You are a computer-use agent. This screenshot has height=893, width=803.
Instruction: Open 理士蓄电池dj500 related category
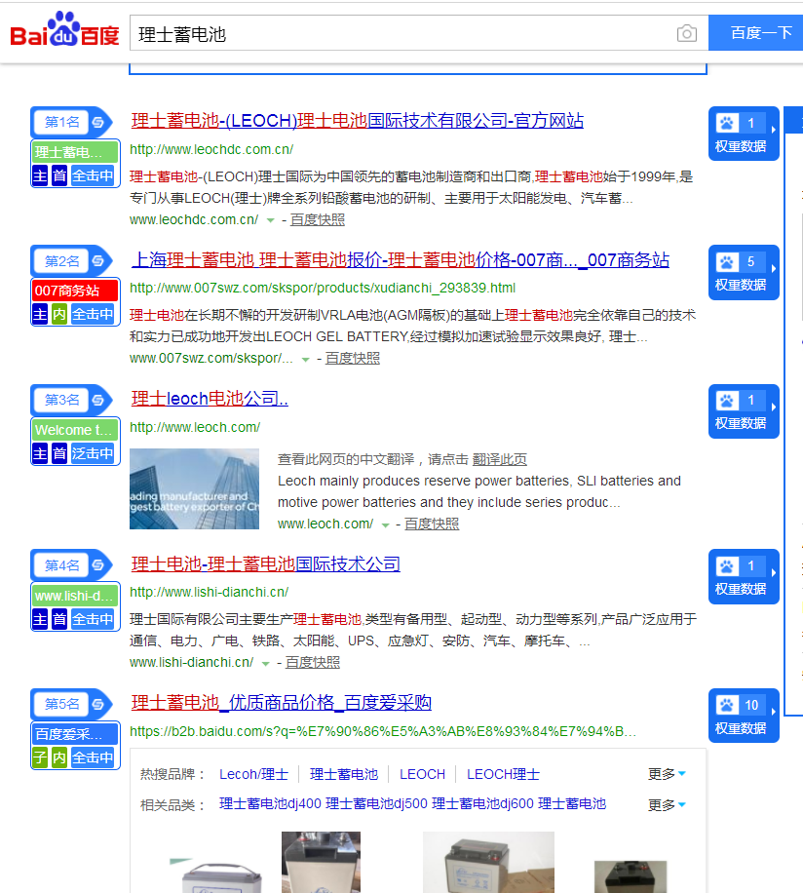pyautogui.click(x=376, y=803)
